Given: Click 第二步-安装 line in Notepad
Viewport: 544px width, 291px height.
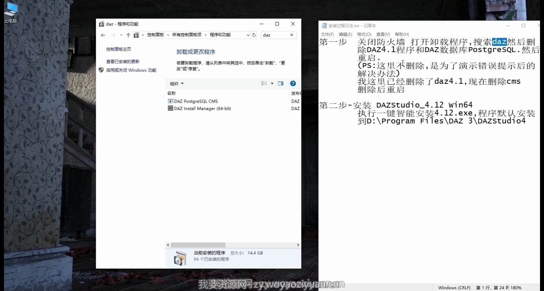Looking at the screenshot, I should [x=396, y=105].
